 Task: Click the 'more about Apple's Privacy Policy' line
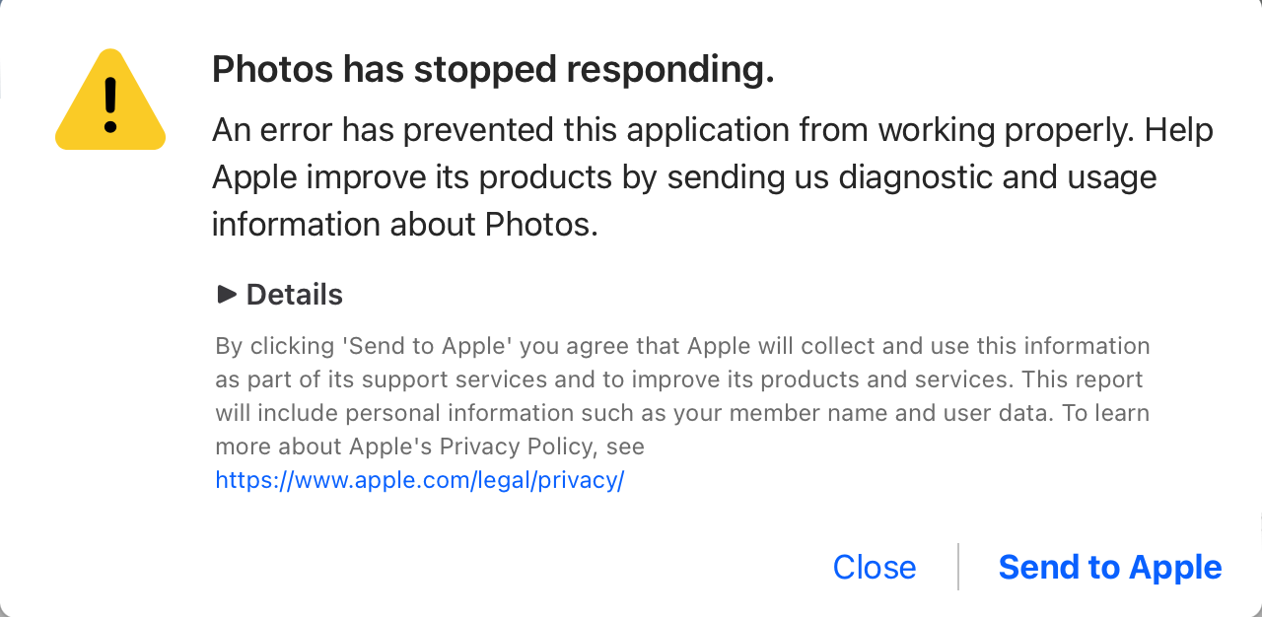[x=429, y=446]
